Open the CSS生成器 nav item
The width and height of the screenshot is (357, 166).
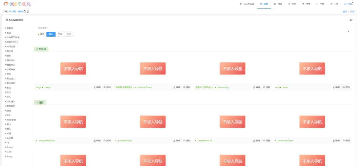(247, 4)
